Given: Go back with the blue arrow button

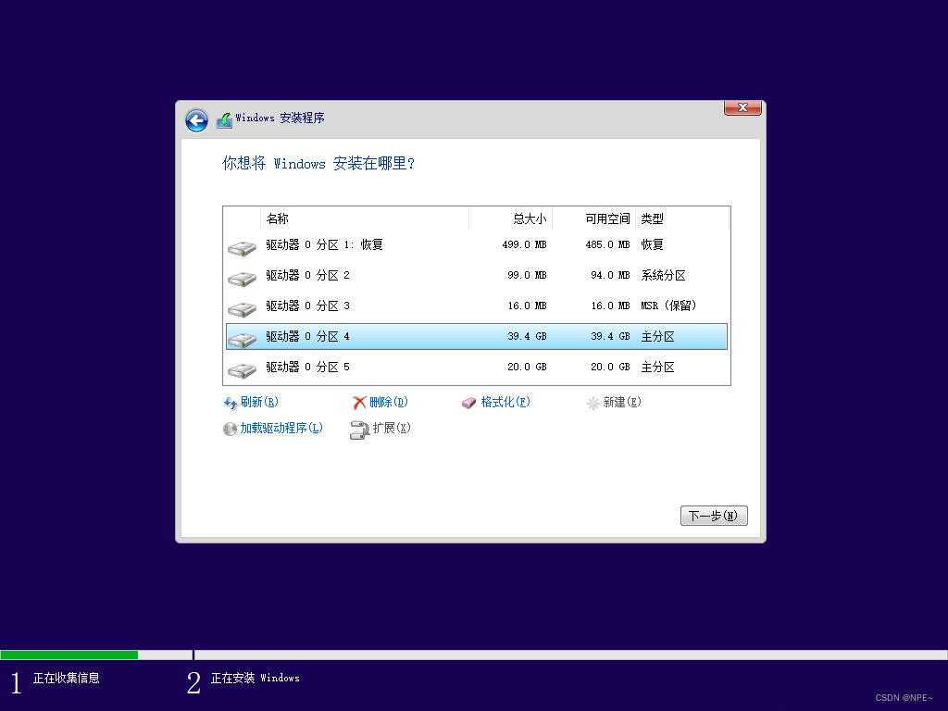Looking at the screenshot, I should (196, 120).
